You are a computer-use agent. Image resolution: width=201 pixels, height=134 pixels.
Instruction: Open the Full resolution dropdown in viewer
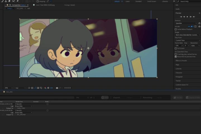pyautogui.click(x=20, y=88)
